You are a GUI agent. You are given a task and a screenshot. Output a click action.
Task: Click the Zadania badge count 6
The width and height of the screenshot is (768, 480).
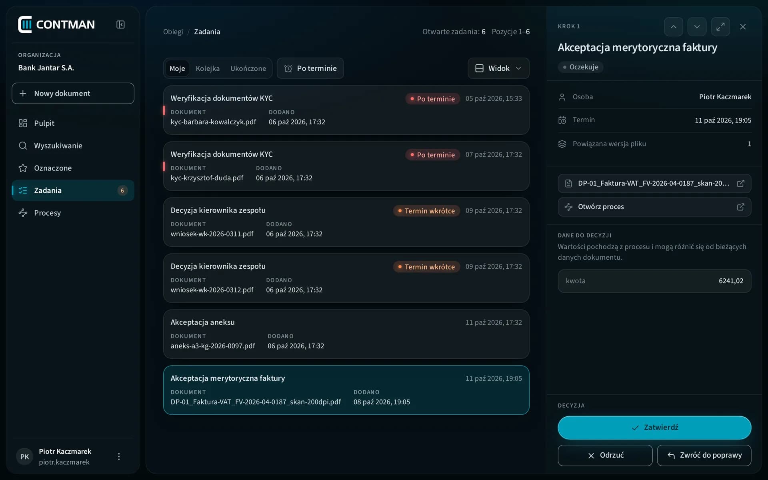(x=122, y=190)
